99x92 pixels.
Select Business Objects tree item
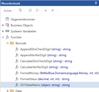point(22,25)
